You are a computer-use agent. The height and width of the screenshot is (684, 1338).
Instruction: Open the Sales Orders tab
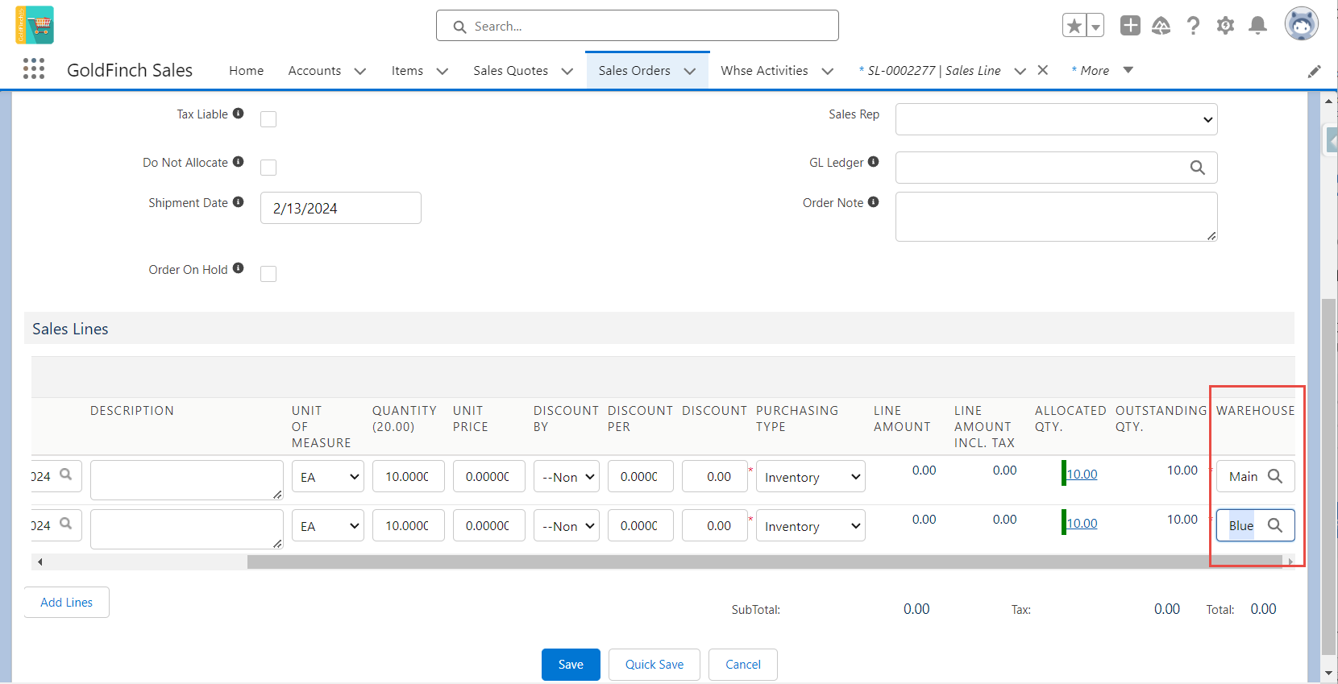[634, 70]
